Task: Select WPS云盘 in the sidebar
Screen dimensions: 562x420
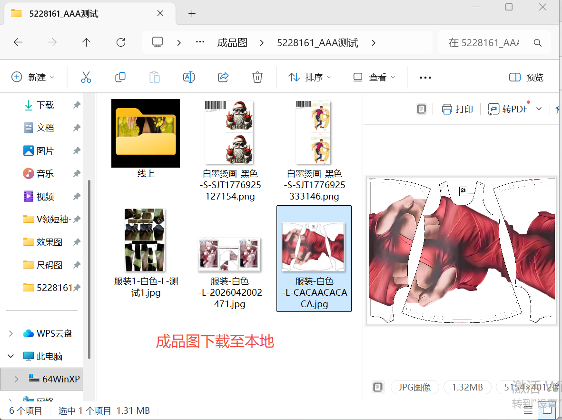Action: (48, 333)
